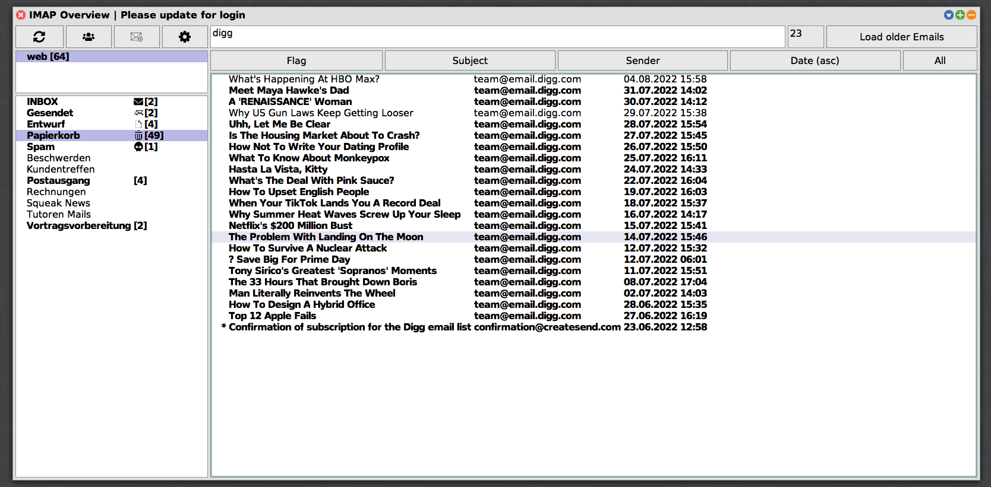Open the Spam folder
991x487 pixels.
coord(112,147)
